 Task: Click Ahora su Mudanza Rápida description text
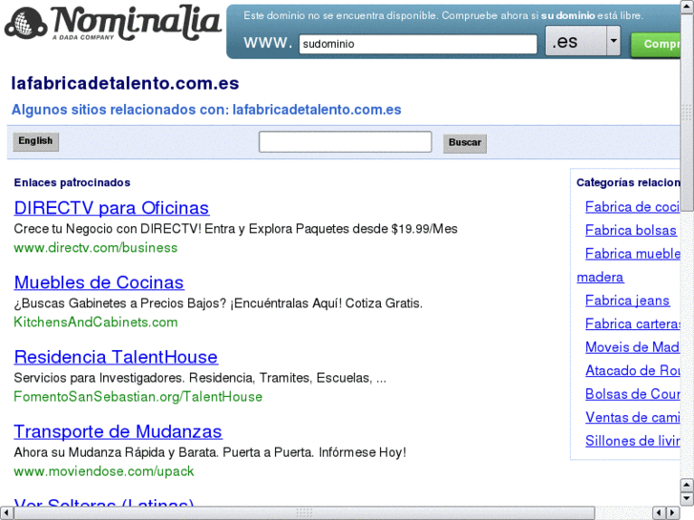pyautogui.click(x=210, y=452)
